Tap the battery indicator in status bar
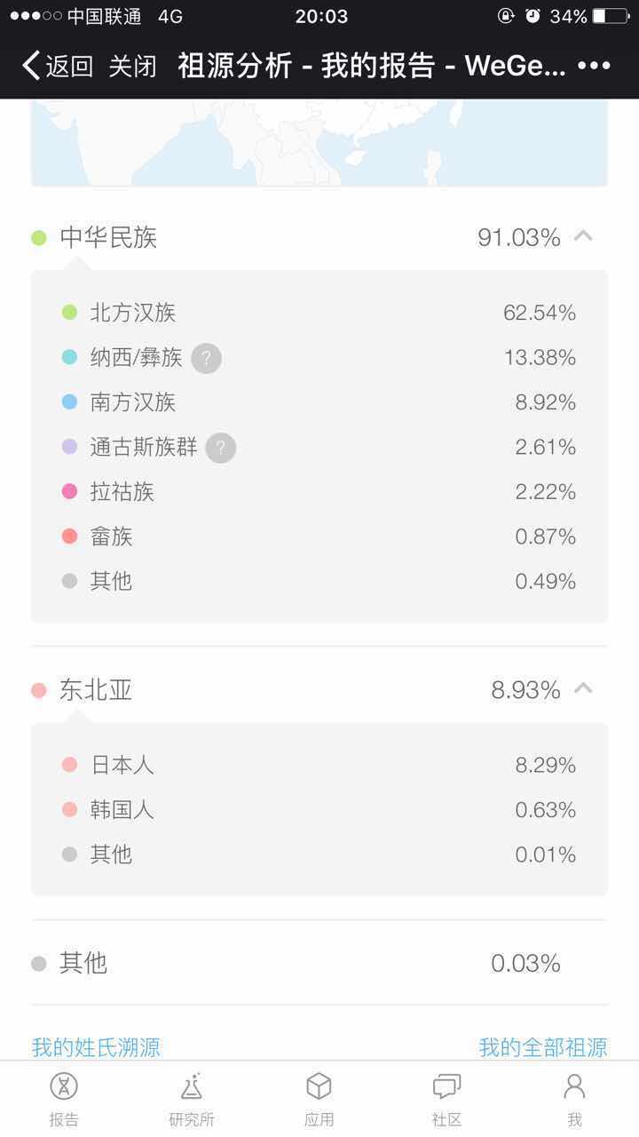The height and width of the screenshot is (1137, 639). point(609,16)
